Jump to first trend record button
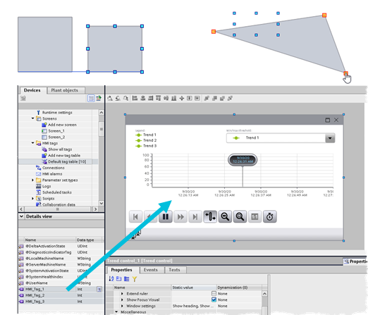Image resolution: width=368 pixels, height=315 pixels. click(135, 216)
